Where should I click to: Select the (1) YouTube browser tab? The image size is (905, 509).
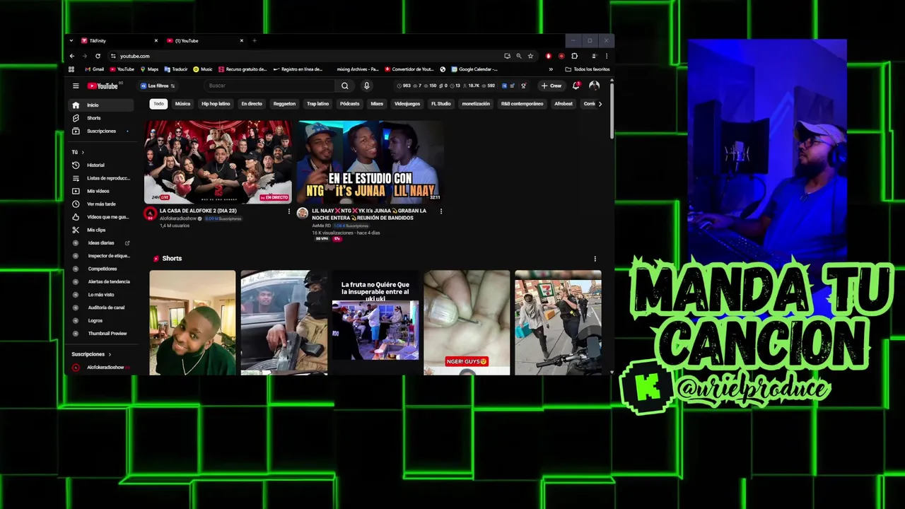(204, 41)
